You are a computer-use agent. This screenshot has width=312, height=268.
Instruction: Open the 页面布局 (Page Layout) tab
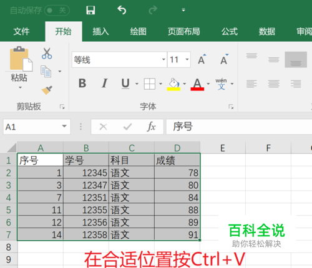(184, 32)
